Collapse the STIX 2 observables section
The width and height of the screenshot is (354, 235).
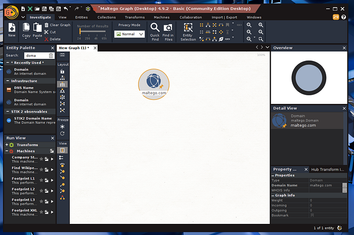click(x=8, y=111)
